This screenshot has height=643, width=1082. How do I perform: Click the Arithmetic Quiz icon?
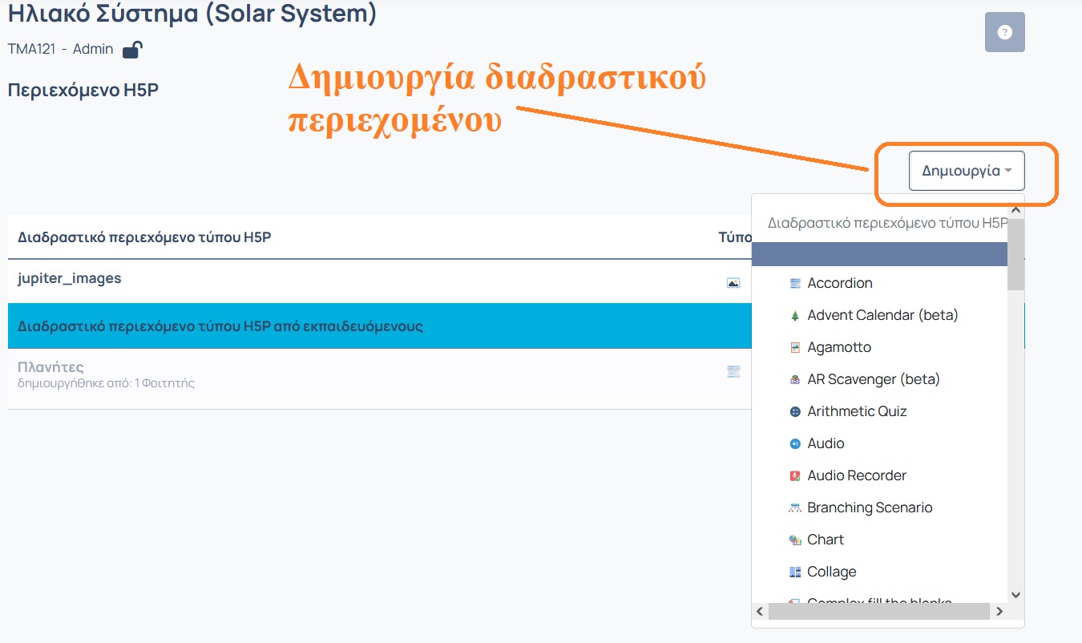(795, 411)
